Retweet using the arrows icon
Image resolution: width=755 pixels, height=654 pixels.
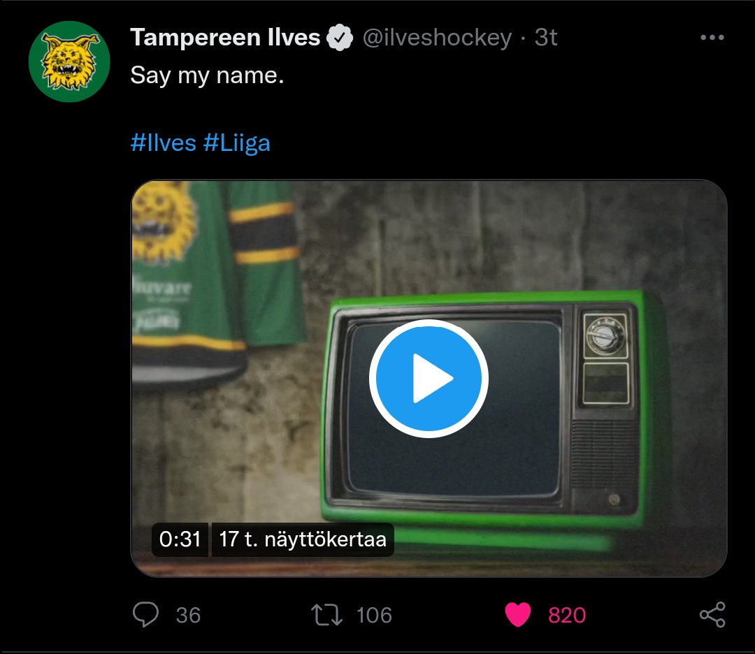326,615
